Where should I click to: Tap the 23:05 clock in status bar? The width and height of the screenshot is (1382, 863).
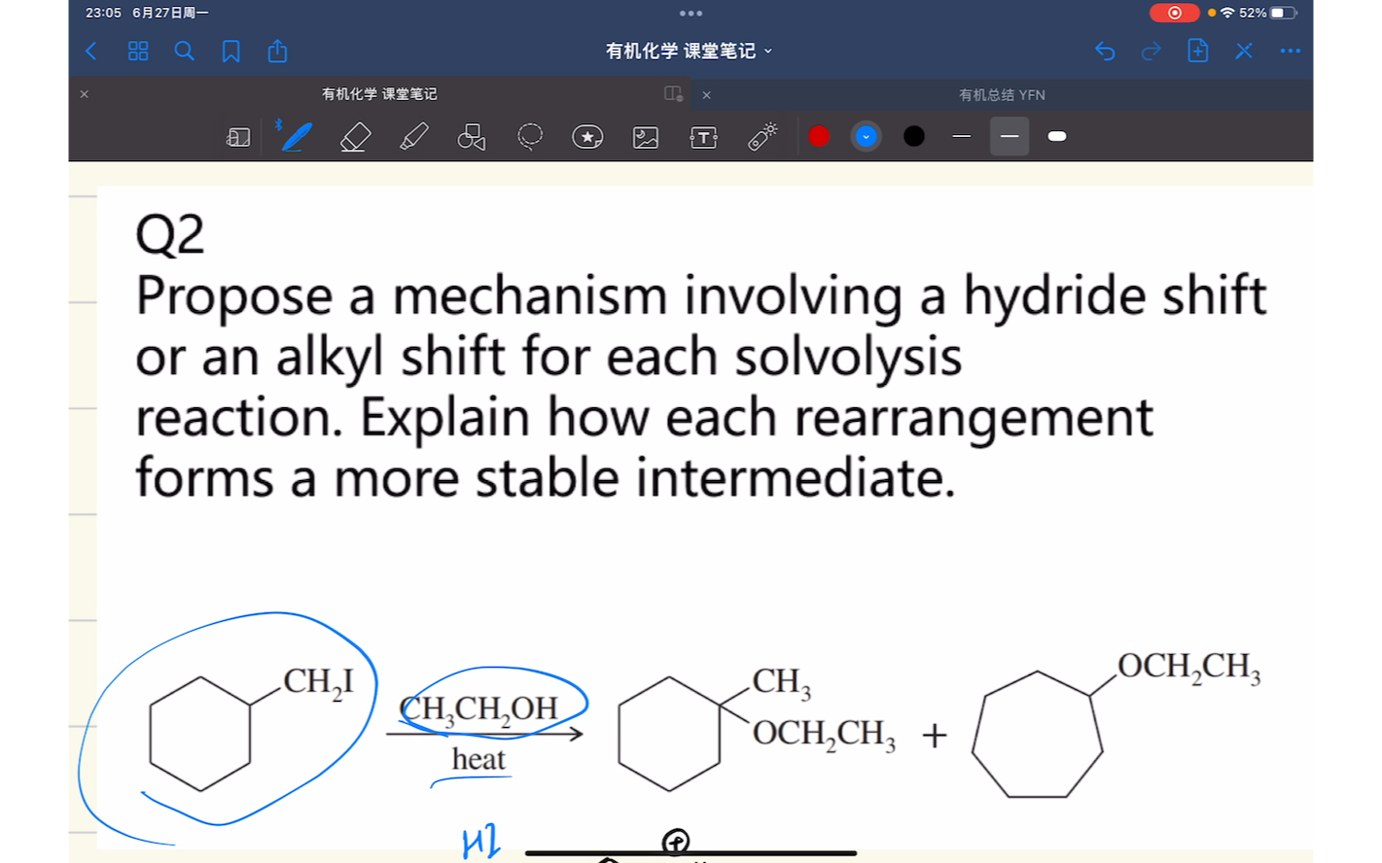(103, 13)
